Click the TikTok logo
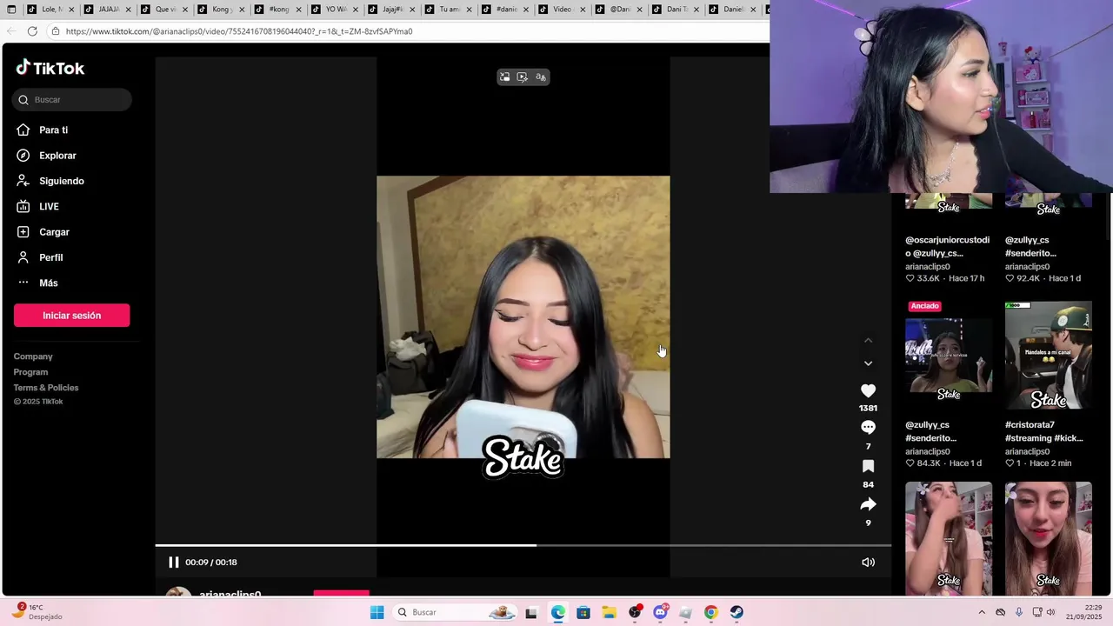 (50, 68)
